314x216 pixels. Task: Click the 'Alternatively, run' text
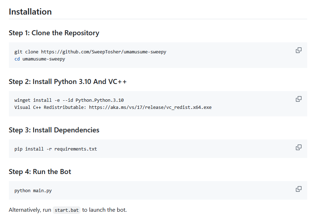click(30, 210)
